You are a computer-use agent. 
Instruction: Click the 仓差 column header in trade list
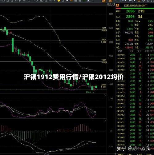pos(147,51)
